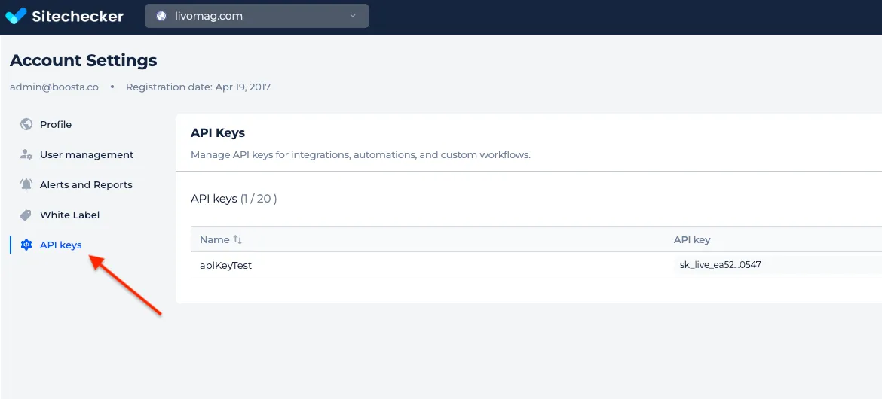Screen dimensions: 882x399
Task: Go to User management settings
Action: coord(87,154)
